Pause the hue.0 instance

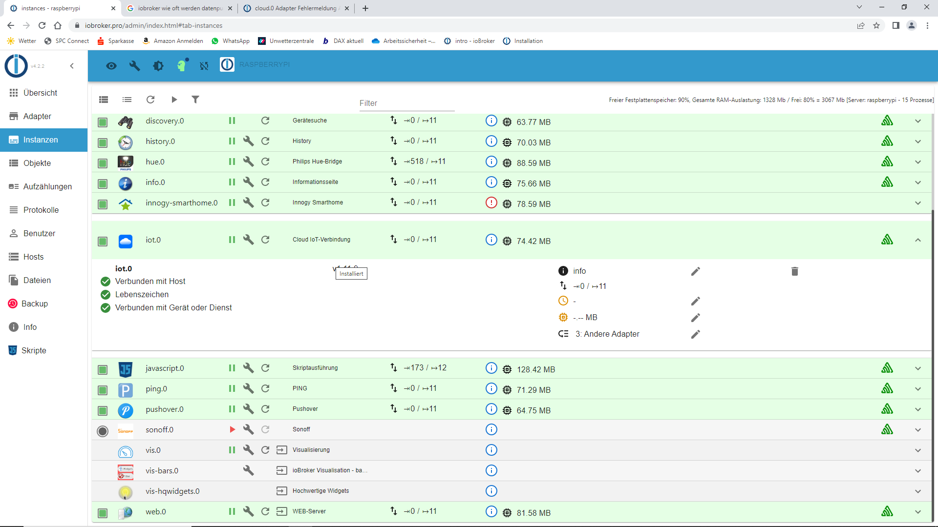coord(232,162)
